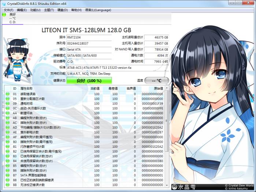Click status icon of the 无法校正错误计数 row
256x192 pixels.
(8, 185)
